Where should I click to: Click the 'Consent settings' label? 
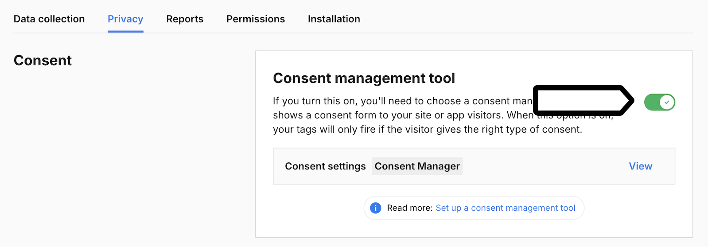pos(326,166)
